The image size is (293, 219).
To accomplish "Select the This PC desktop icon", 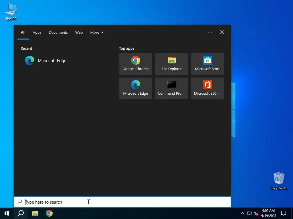I will (11, 12).
